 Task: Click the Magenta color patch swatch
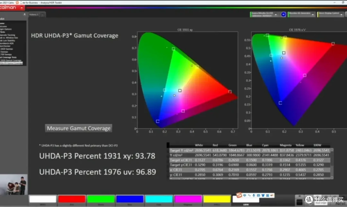point(188,199)
